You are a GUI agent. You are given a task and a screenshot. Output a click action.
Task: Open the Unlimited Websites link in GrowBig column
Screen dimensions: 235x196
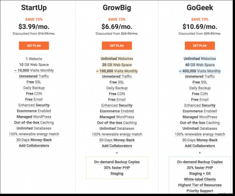click(117, 59)
